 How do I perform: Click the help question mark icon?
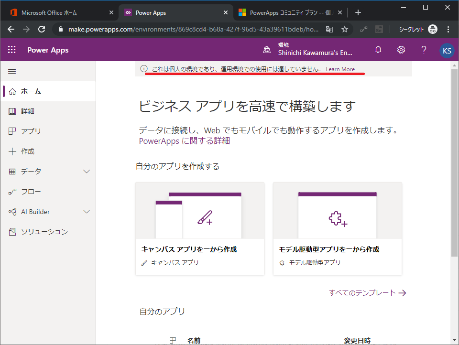pyautogui.click(x=424, y=50)
